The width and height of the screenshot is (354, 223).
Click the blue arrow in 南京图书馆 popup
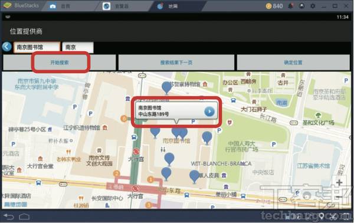[x=209, y=112]
